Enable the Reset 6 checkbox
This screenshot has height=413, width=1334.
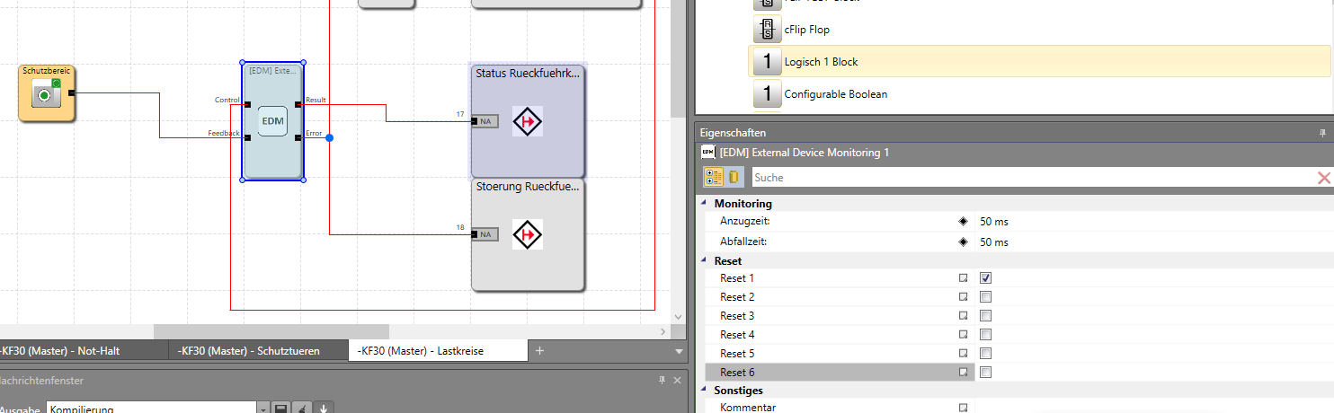[x=986, y=372]
